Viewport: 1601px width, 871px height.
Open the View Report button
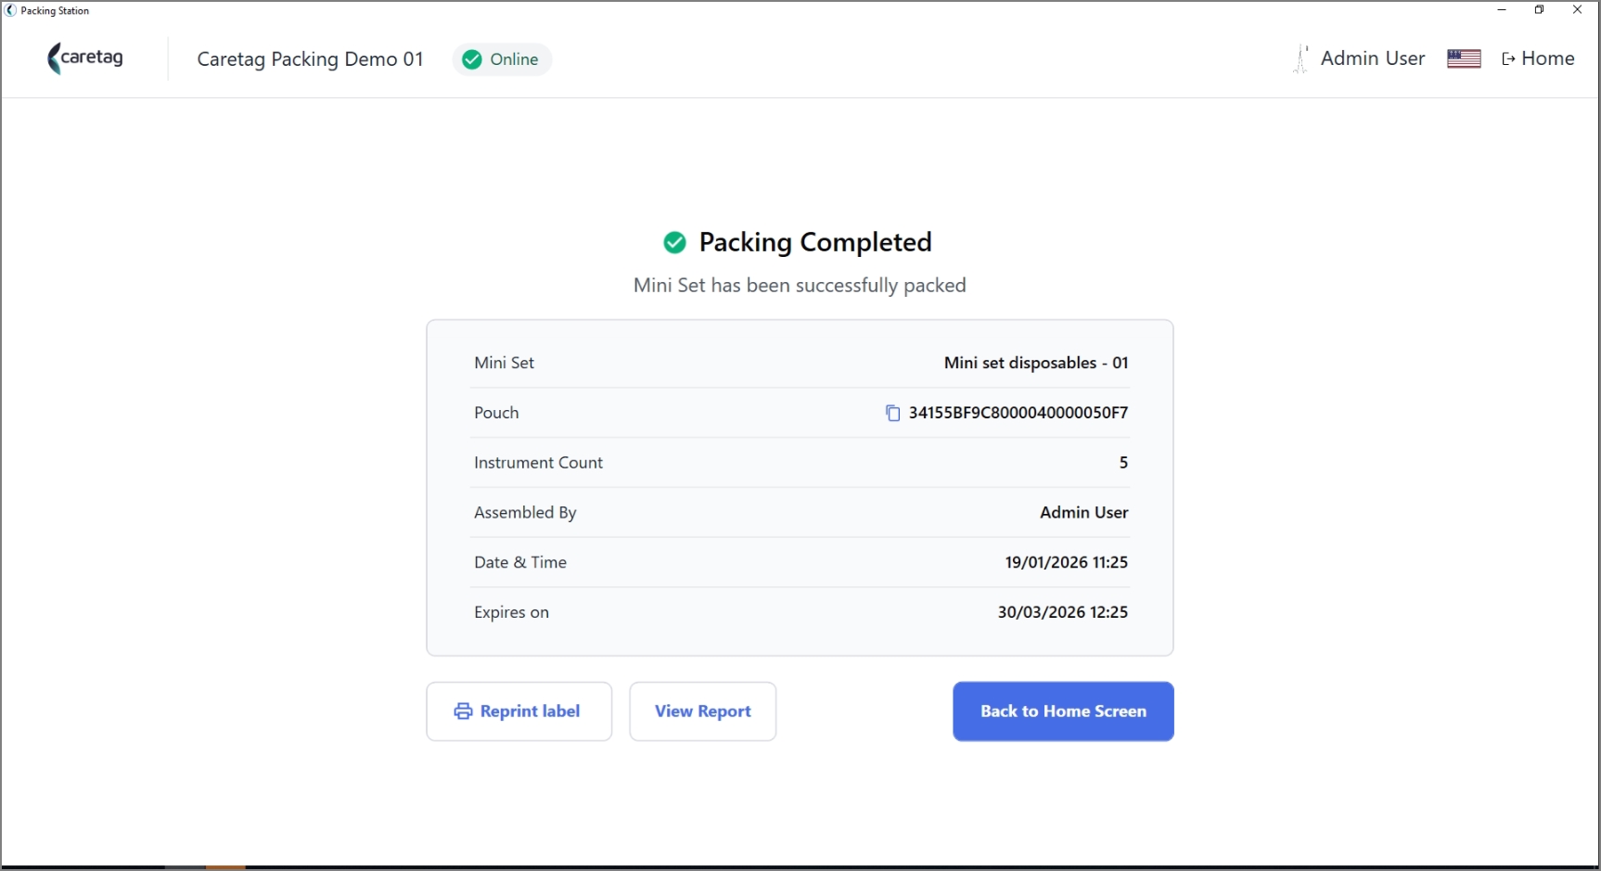[x=702, y=711]
